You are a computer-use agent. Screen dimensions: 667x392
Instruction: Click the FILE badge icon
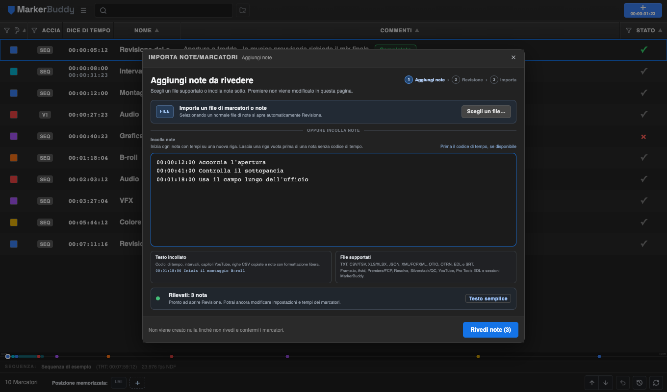(x=165, y=112)
